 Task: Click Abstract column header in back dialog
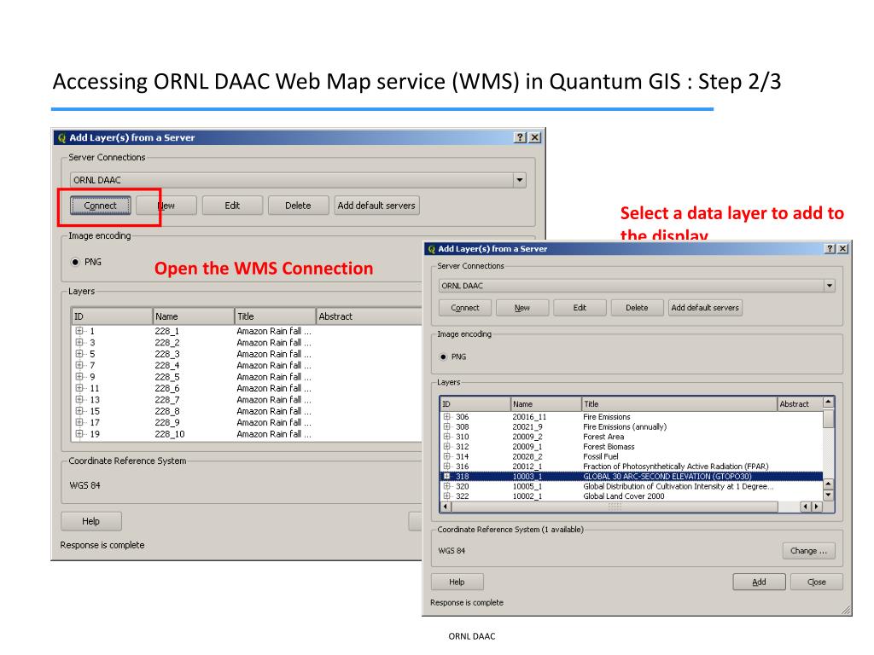click(x=369, y=316)
